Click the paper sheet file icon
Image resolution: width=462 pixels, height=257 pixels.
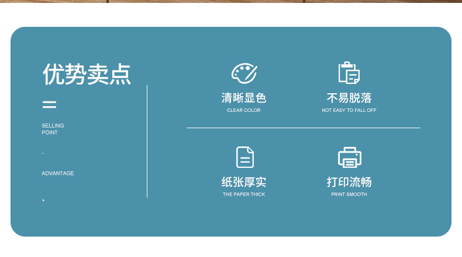pos(244,157)
